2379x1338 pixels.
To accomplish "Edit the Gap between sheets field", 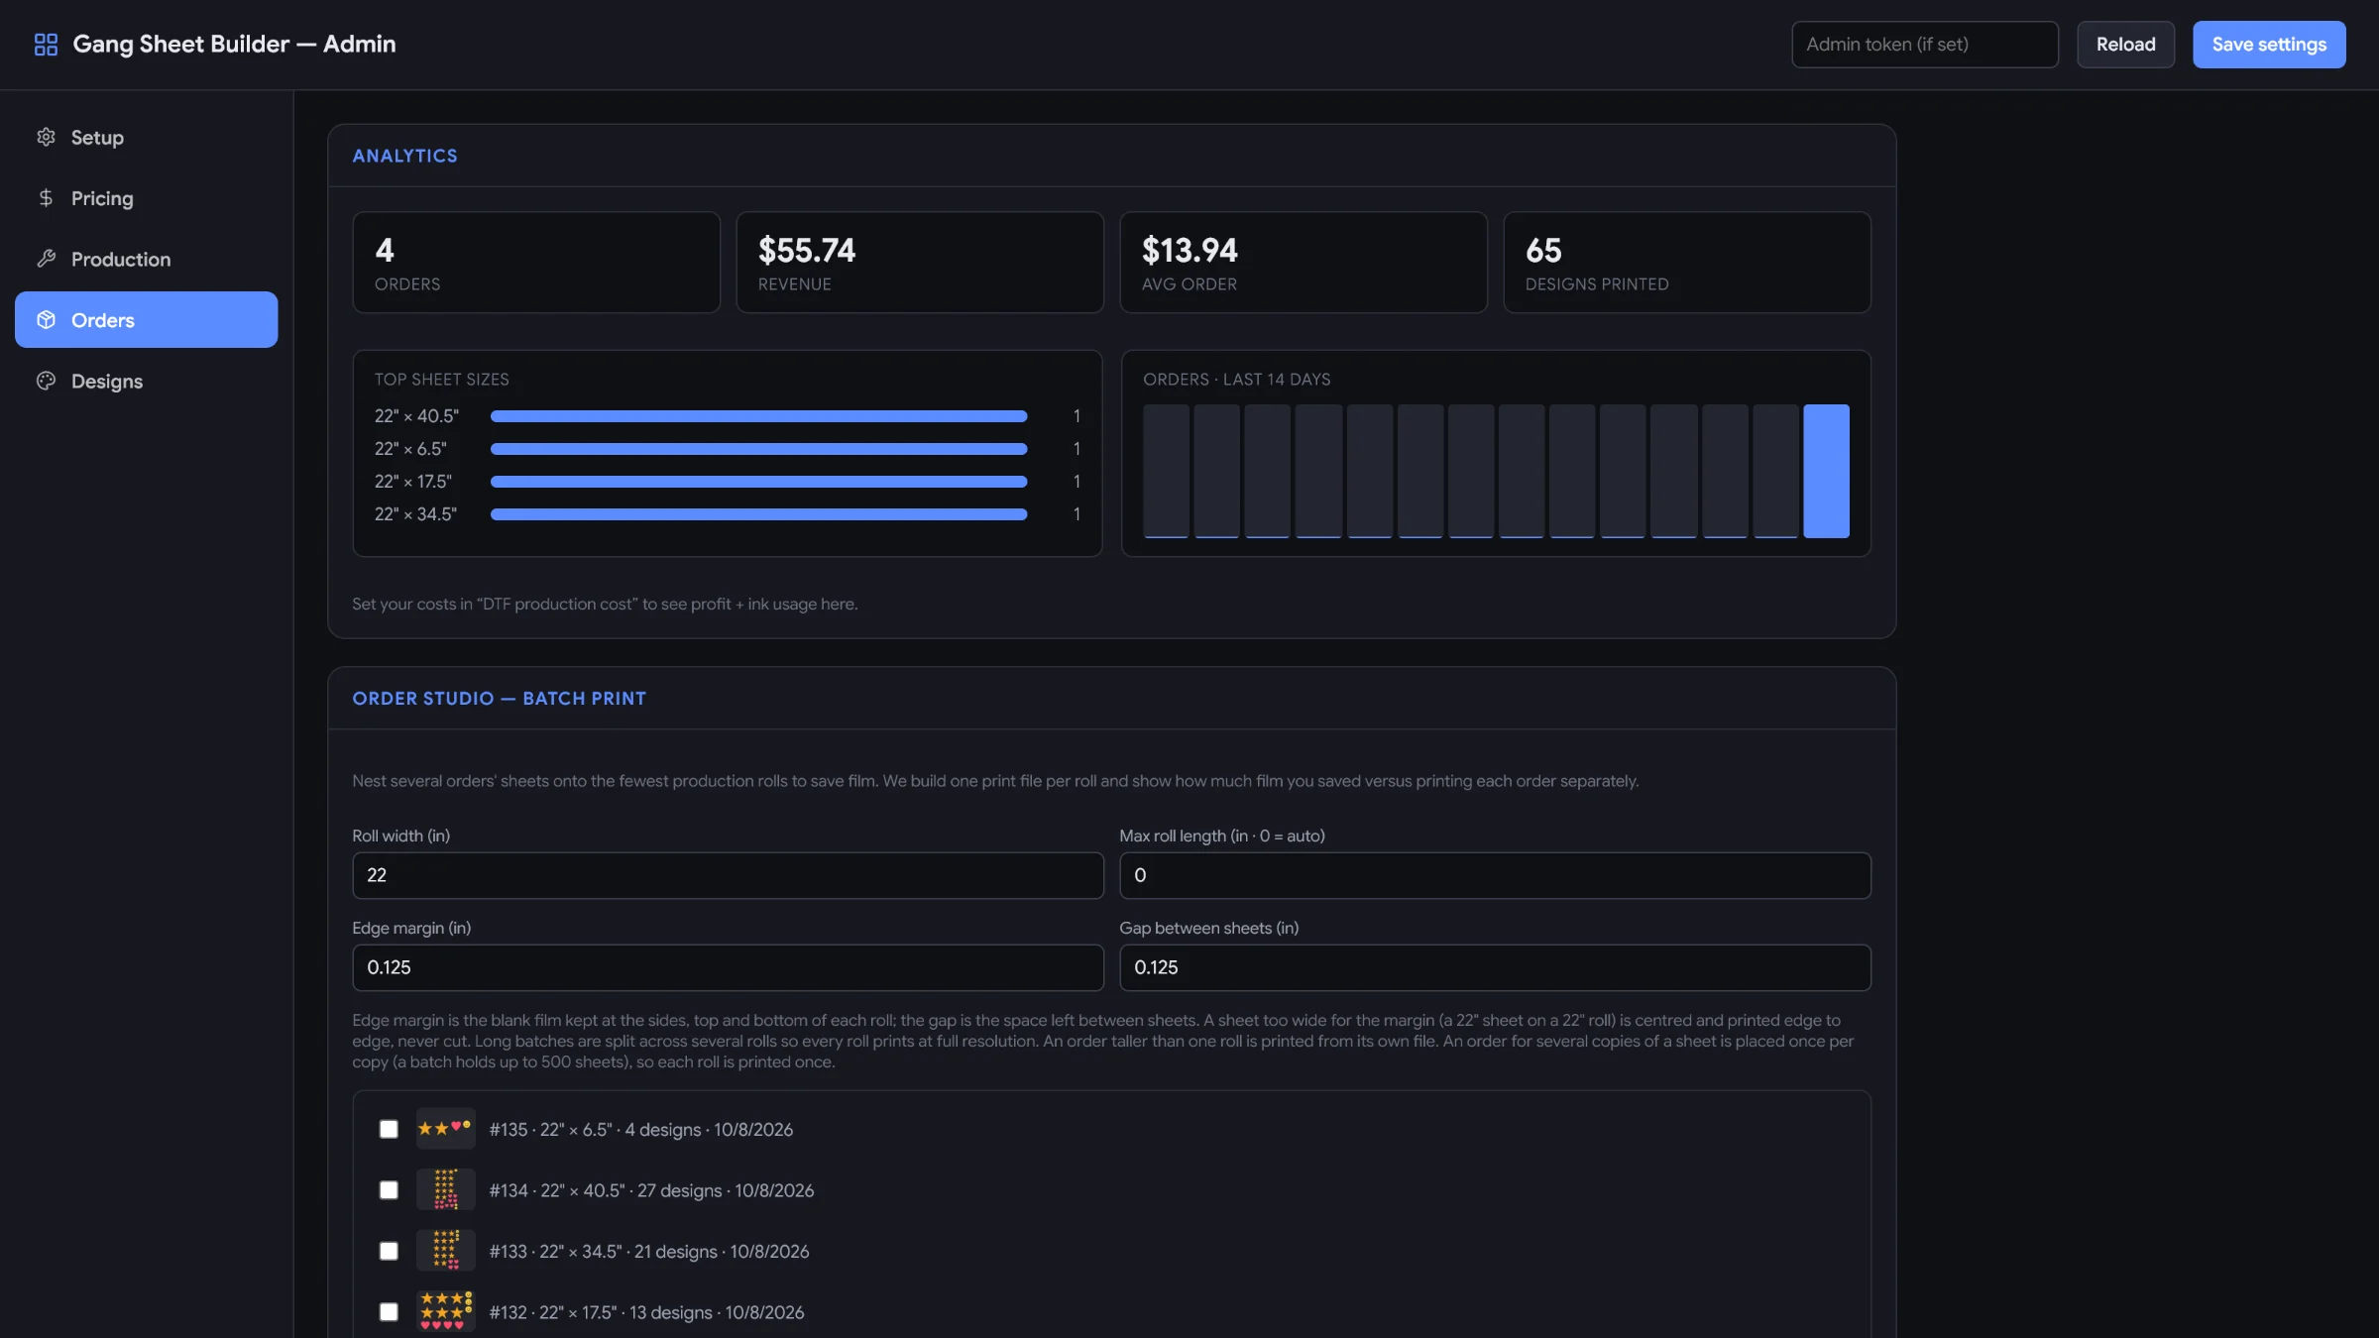I will [x=1495, y=967].
